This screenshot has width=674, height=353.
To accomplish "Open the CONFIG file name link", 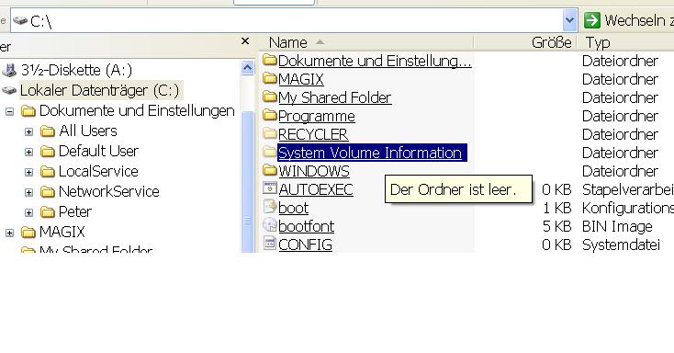I will point(305,245).
